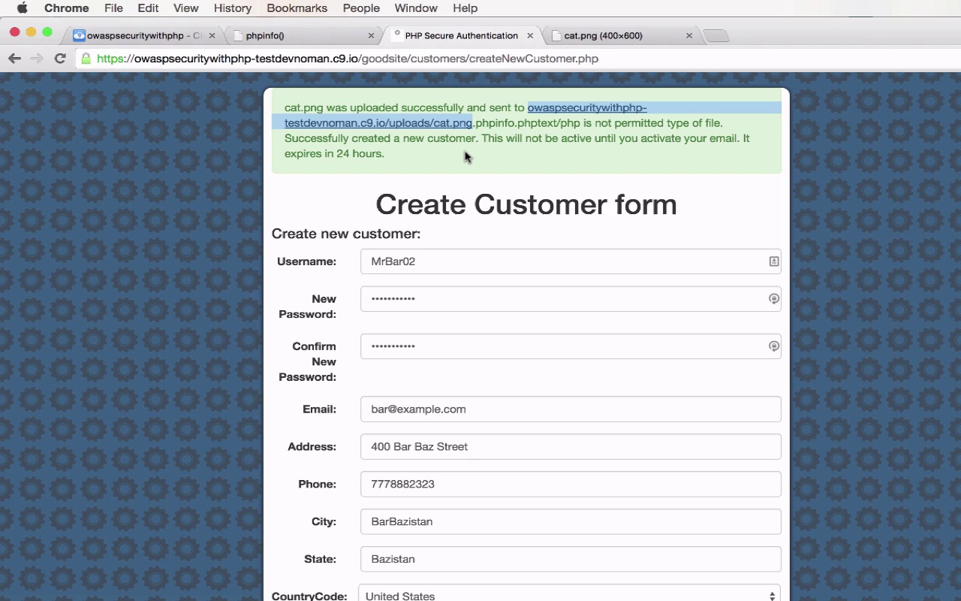Click the Username label

tap(306, 261)
